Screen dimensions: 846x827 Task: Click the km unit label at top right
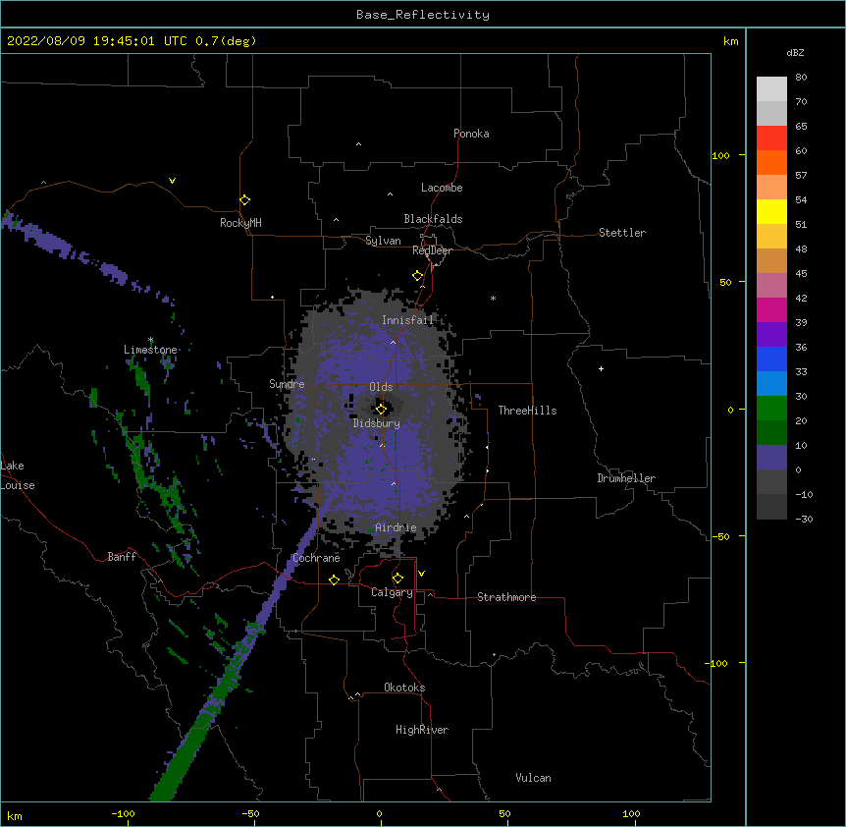pos(731,41)
